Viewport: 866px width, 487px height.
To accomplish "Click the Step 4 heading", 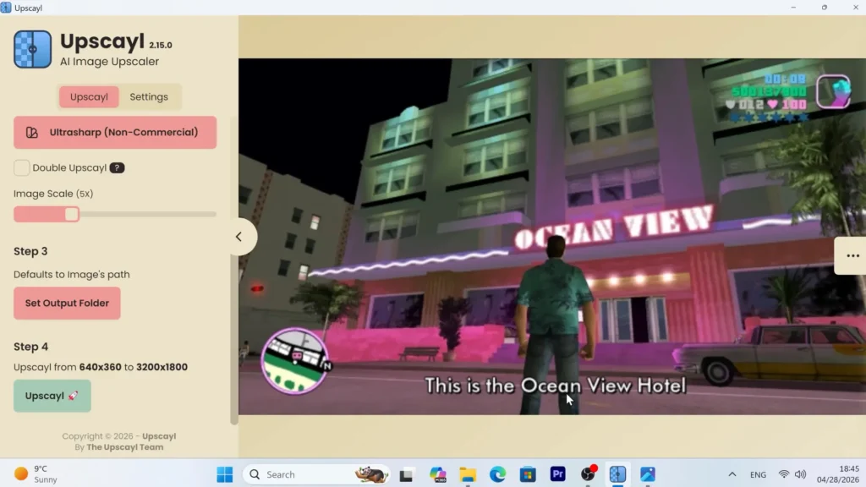I will pos(31,347).
